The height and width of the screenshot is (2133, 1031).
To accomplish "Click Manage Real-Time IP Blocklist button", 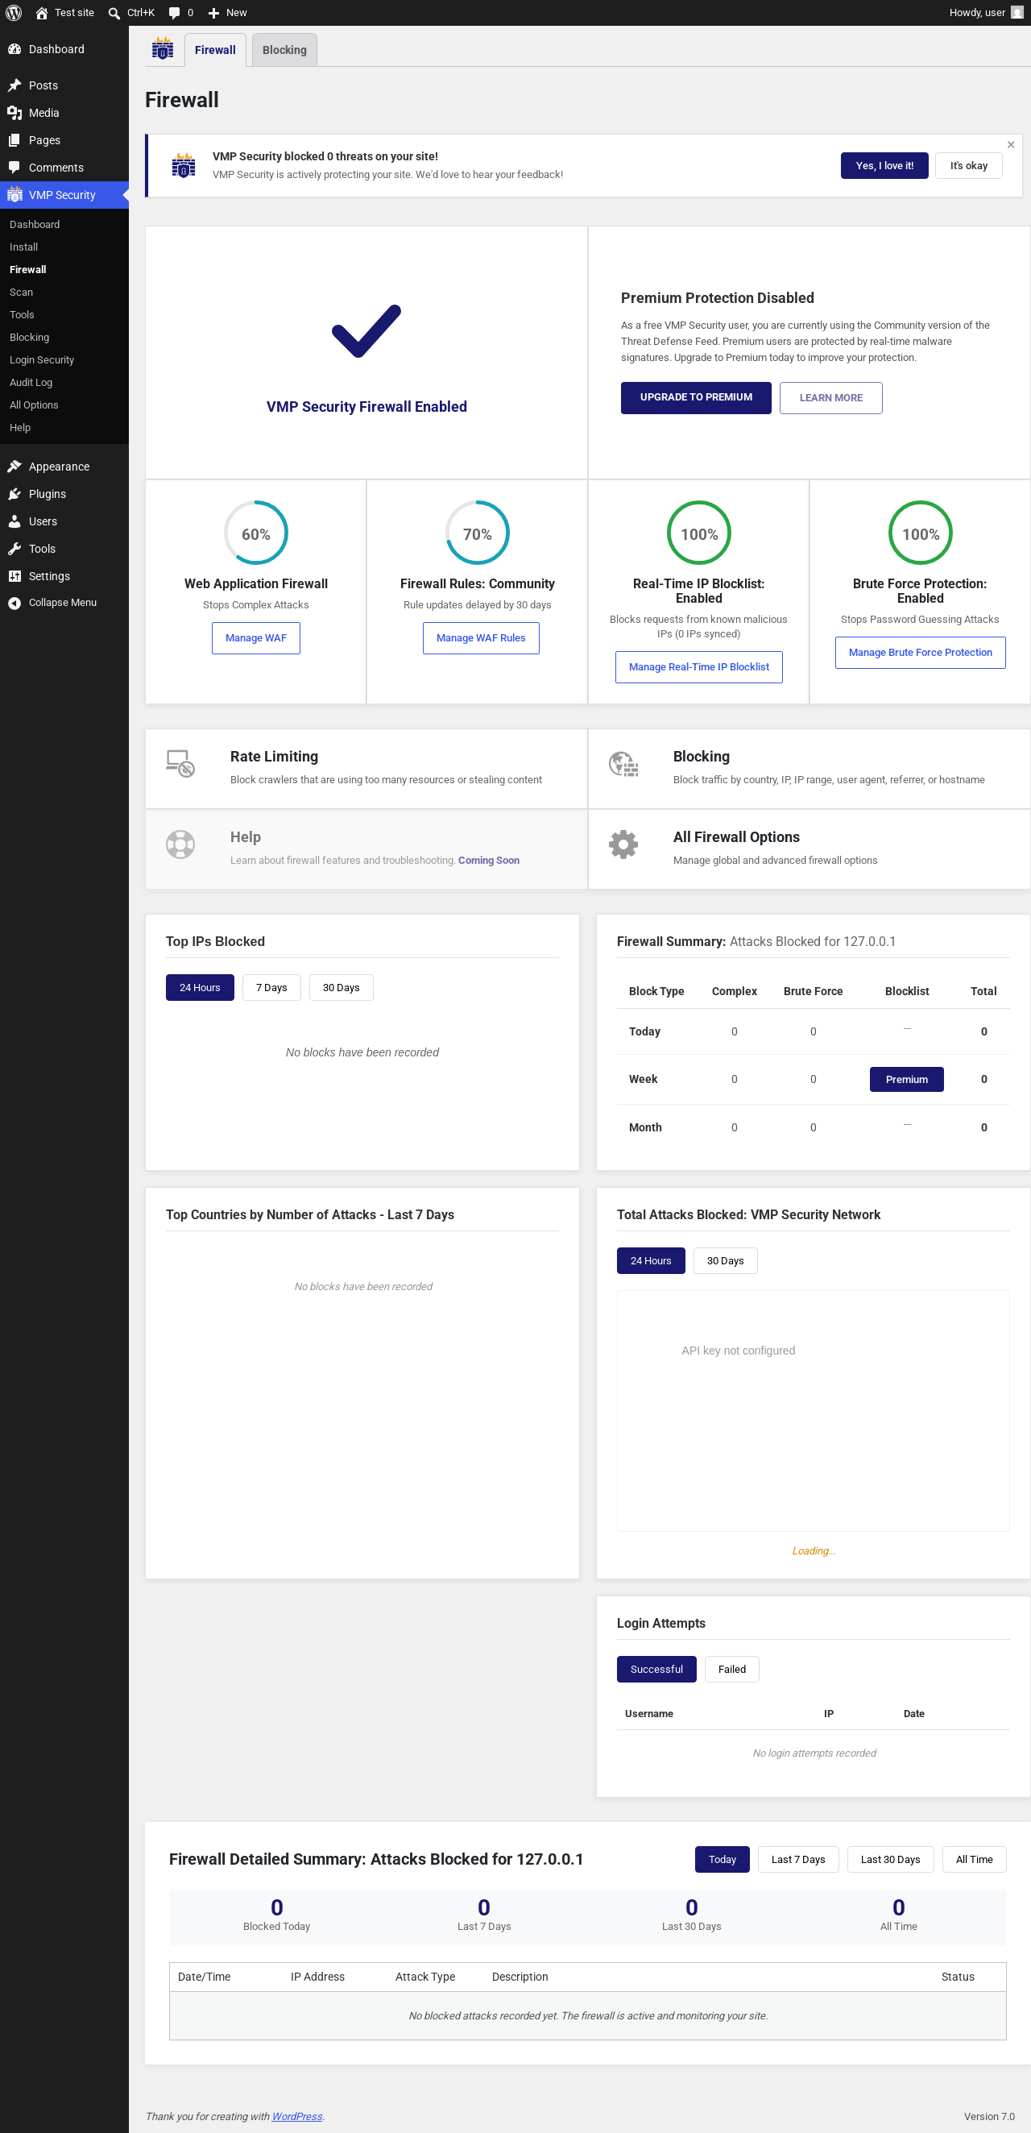I will (699, 666).
